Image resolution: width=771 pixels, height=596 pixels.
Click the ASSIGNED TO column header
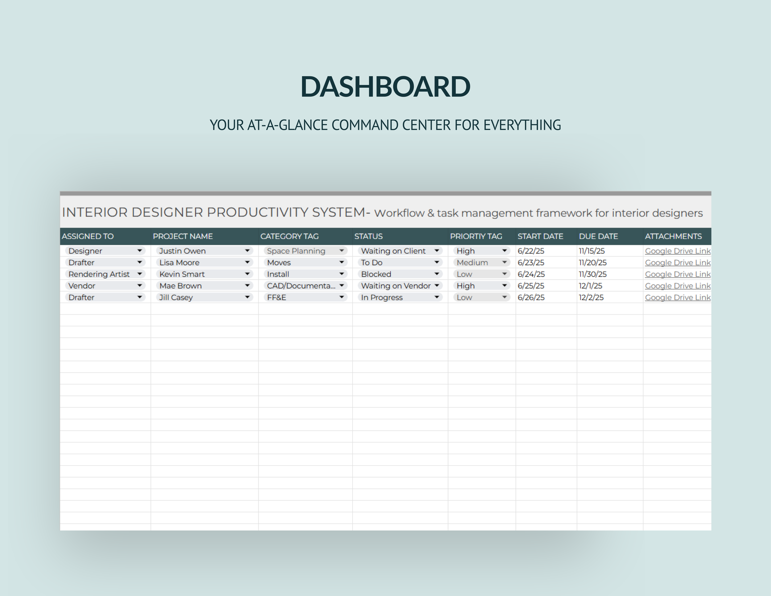(88, 236)
